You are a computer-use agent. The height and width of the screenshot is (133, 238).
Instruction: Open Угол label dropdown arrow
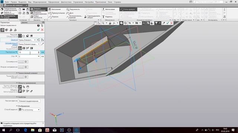(x=16, y=56)
